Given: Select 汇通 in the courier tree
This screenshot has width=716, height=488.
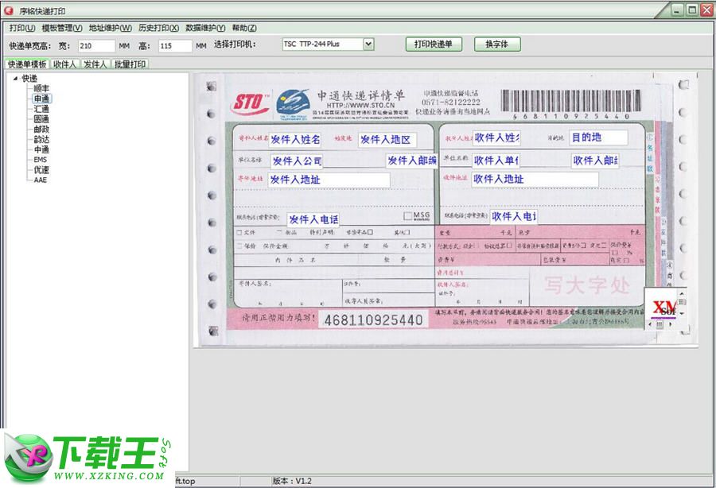Looking at the screenshot, I should [x=41, y=109].
